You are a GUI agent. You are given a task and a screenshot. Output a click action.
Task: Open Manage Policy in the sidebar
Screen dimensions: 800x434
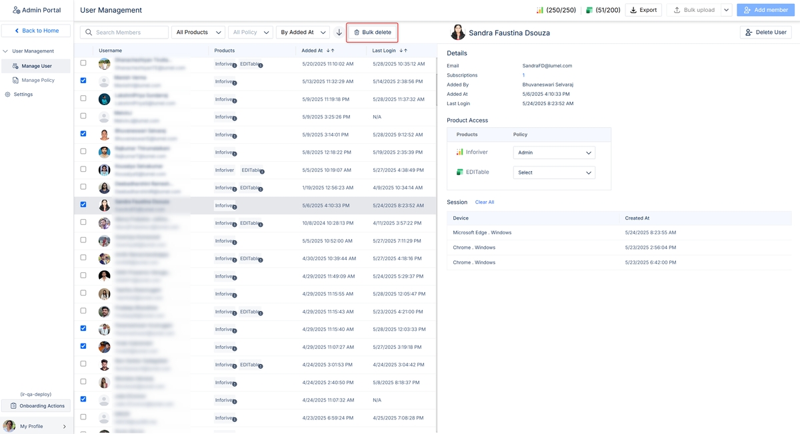tap(37, 81)
